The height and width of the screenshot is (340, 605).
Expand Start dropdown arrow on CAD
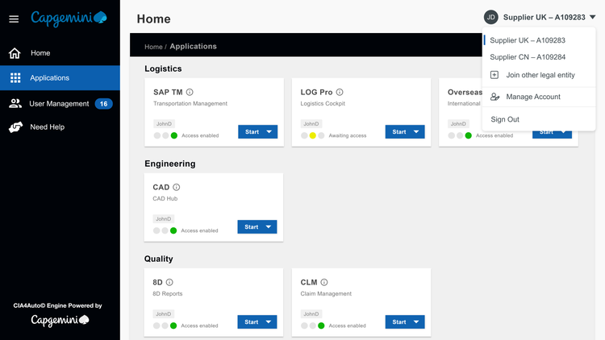[269, 227]
